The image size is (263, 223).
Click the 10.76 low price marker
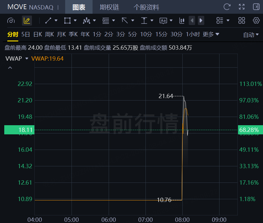coord(164,200)
